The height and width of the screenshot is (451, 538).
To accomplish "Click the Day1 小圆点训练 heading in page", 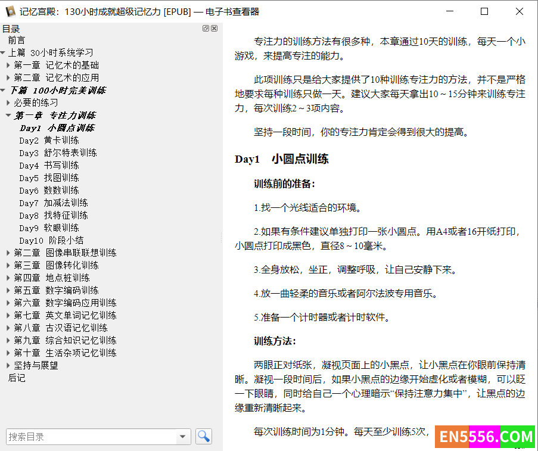I will (282, 159).
